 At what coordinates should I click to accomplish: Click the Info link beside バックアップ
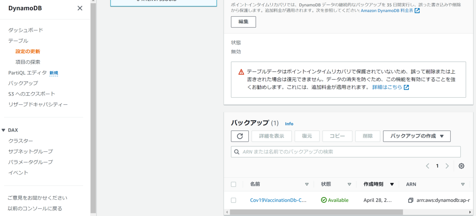click(x=289, y=123)
